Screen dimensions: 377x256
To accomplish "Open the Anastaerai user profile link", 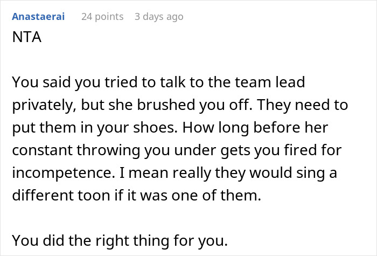I will 38,17.
